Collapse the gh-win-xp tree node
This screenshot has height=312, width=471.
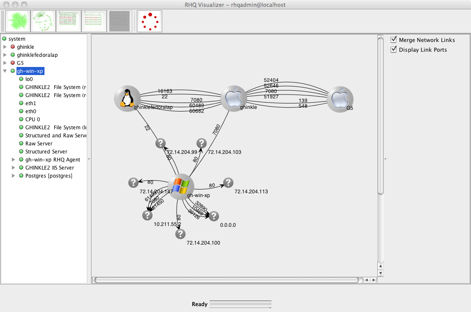point(5,71)
